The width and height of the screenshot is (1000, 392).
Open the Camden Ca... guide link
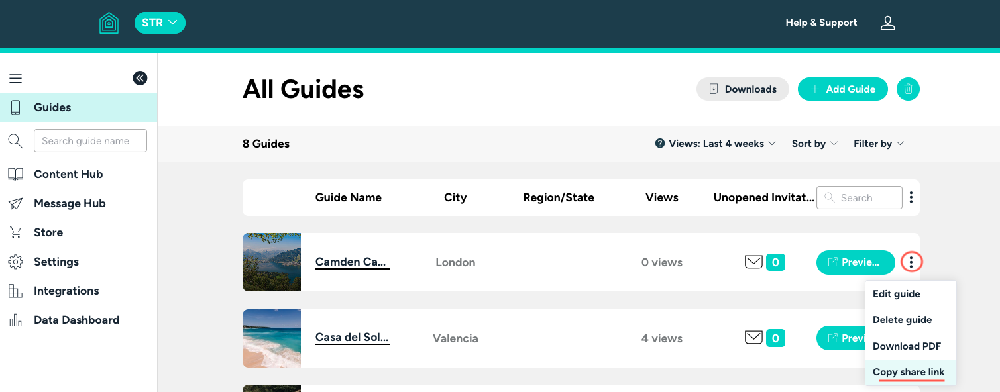point(352,262)
